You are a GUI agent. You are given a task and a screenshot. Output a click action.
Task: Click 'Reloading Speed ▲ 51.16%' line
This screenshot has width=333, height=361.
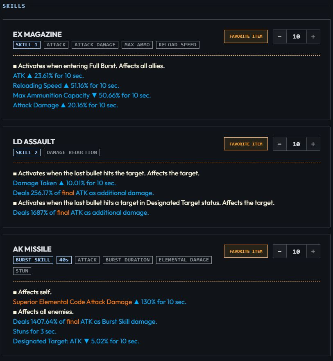point(66,86)
